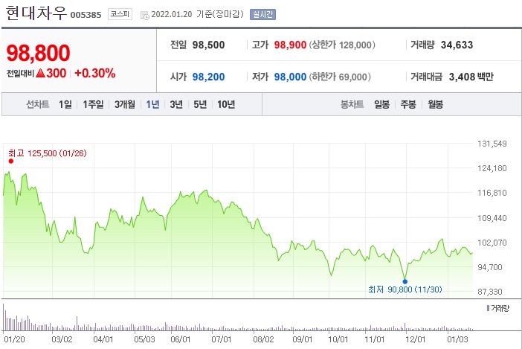This screenshot has width=522, height=349.
Task: Click the 고가 value 98,900
Action: coord(290,45)
